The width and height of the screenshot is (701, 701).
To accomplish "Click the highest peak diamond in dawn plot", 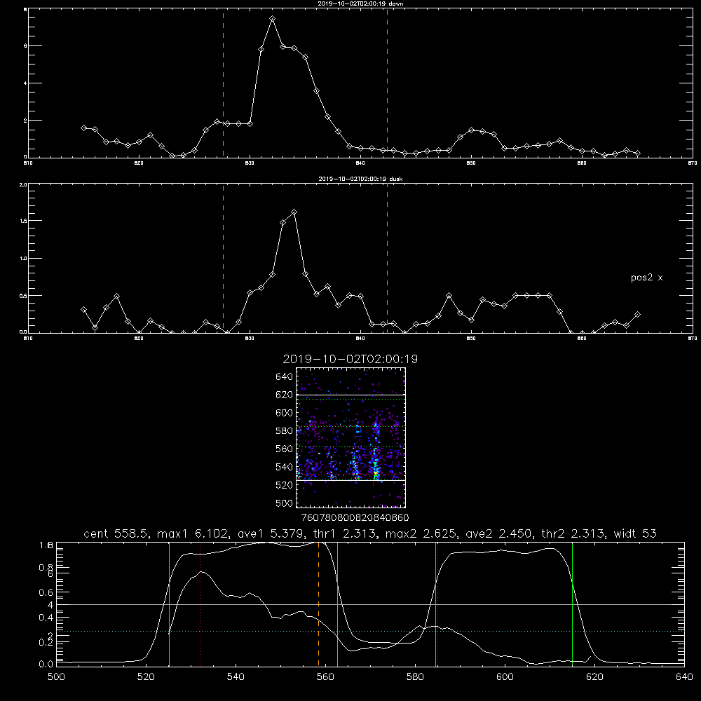I will 272,19.
